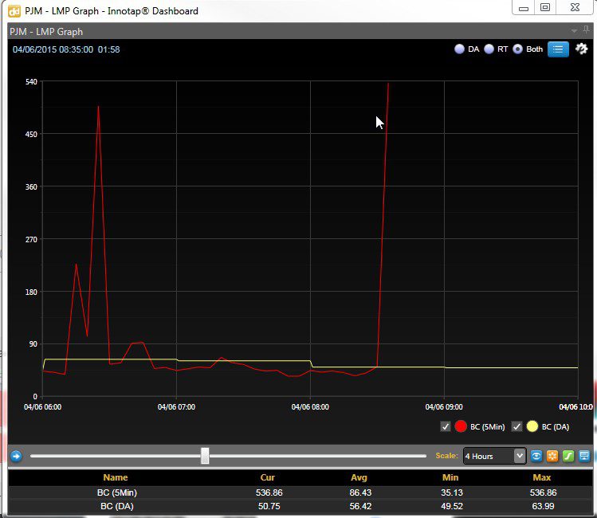This screenshot has height=518, width=597.
Task: Click the panel pin icon
Action: [x=586, y=29]
